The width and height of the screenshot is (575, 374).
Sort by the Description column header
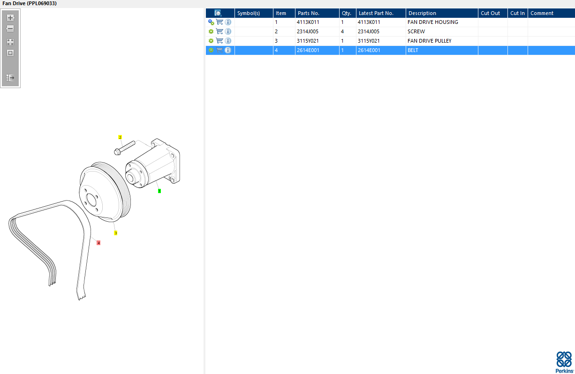tap(442, 13)
